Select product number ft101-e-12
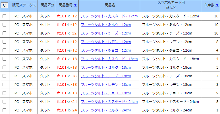The height and width of the screenshot is (114, 220). click(x=67, y=50)
